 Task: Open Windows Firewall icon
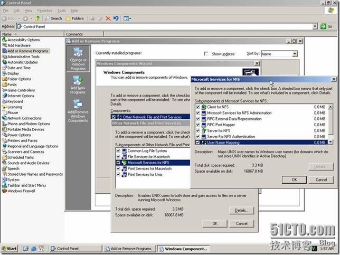coord(5,191)
